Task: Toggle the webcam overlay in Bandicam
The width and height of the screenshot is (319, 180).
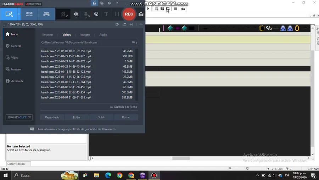Action: point(63,14)
